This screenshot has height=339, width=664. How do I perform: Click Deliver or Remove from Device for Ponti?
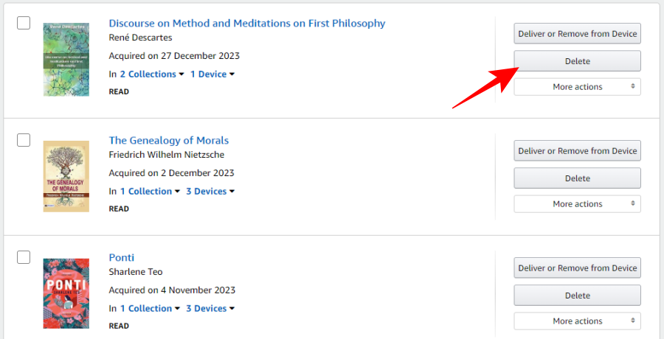tap(577, 268)
